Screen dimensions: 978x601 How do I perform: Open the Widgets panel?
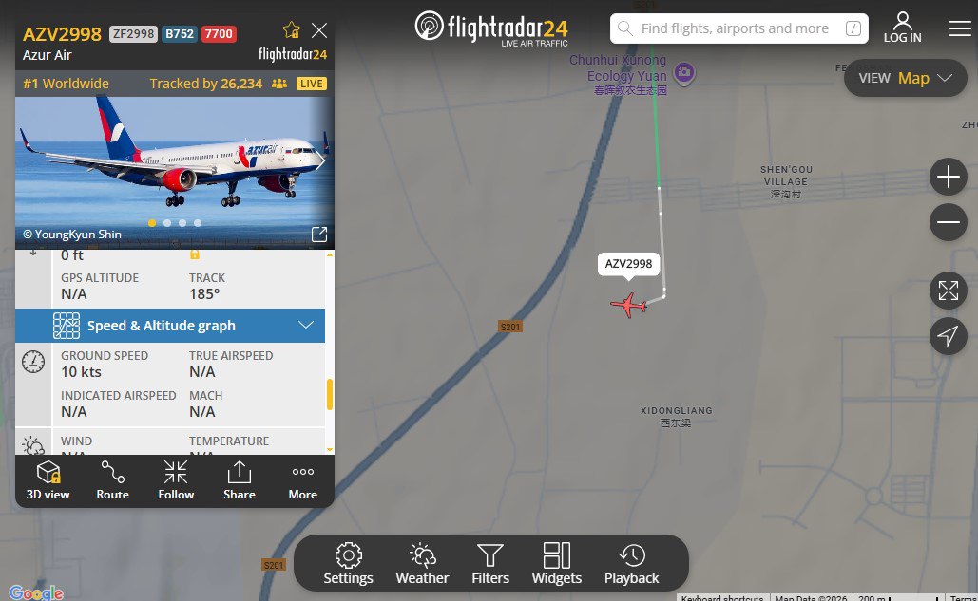pyautogui.click(x=556, y=564)
